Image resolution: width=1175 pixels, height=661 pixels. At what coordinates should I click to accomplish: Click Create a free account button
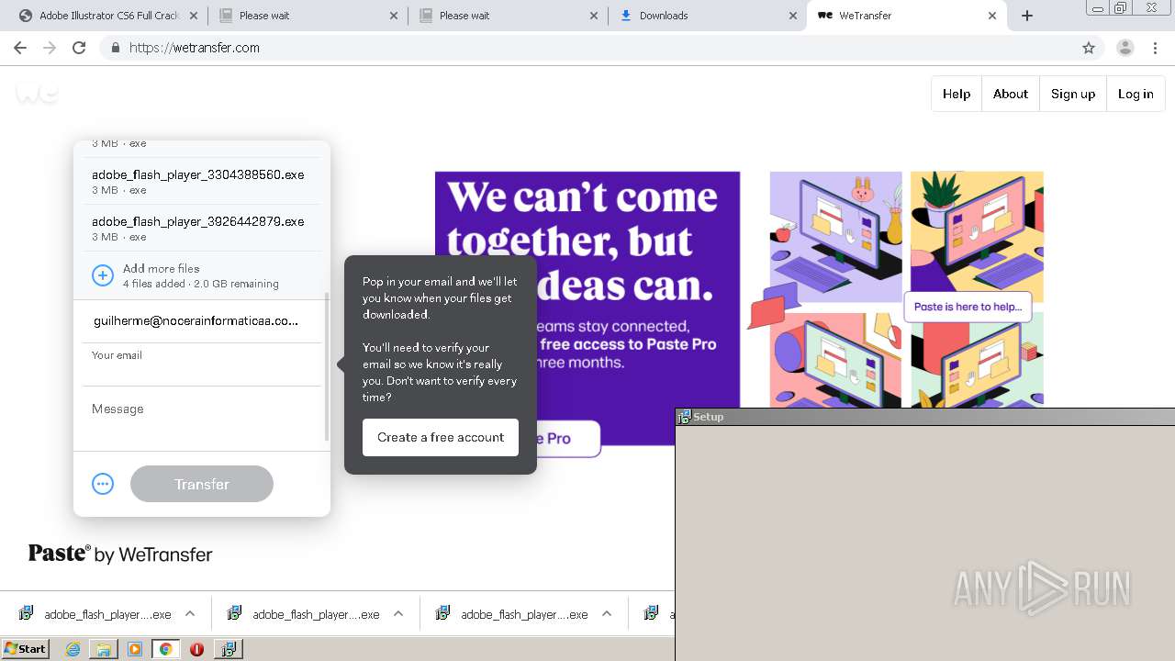click(x=441, y=437)
